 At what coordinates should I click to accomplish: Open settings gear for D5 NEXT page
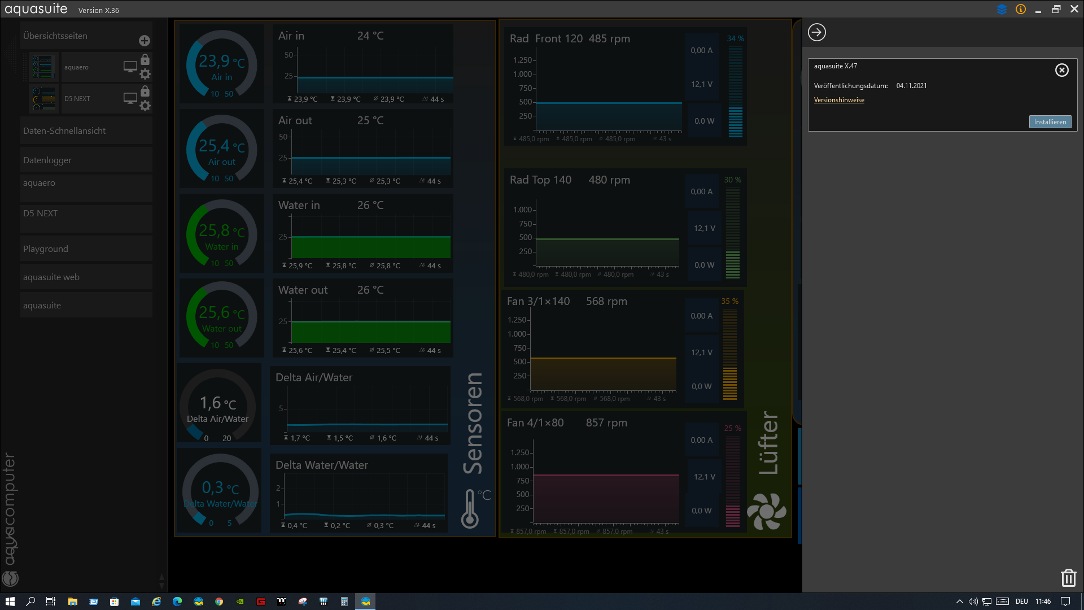(145, 106)
